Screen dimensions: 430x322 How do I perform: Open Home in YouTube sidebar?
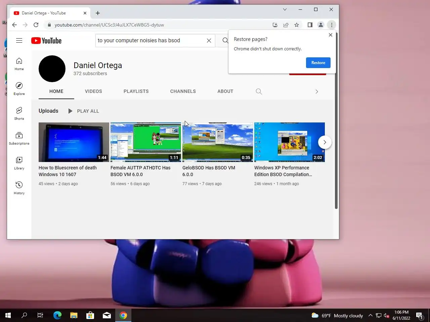coord(19,64)
